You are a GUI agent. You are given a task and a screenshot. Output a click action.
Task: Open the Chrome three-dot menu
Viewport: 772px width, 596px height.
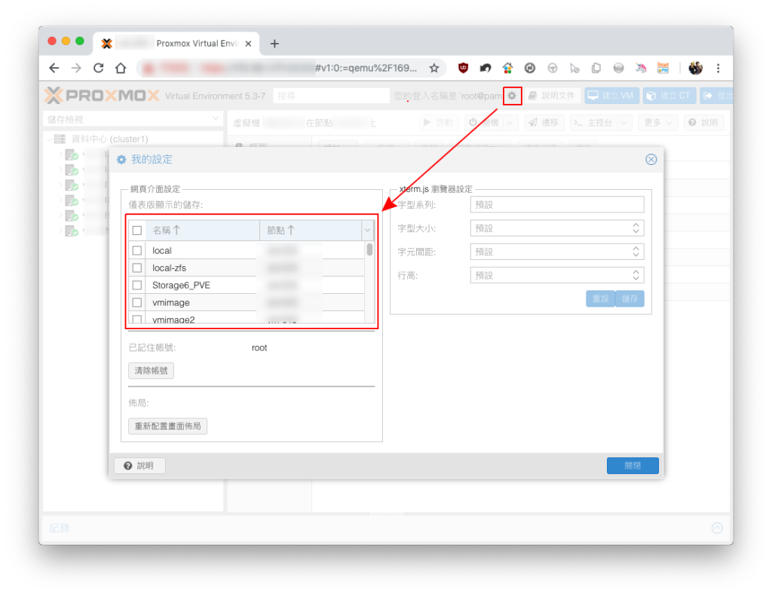tap(718, 68)
